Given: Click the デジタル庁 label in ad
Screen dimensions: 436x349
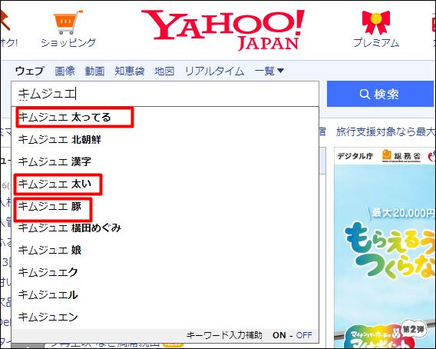Looking at the screenshot, I should pyautogui.click(x=355, y=156).
